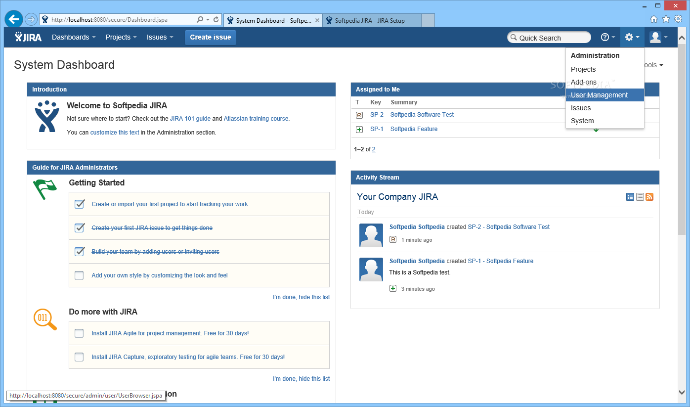The width and height of the screenshot is (690, 407).
Task: Open the browser home page icon
Action: pos(654,19)
